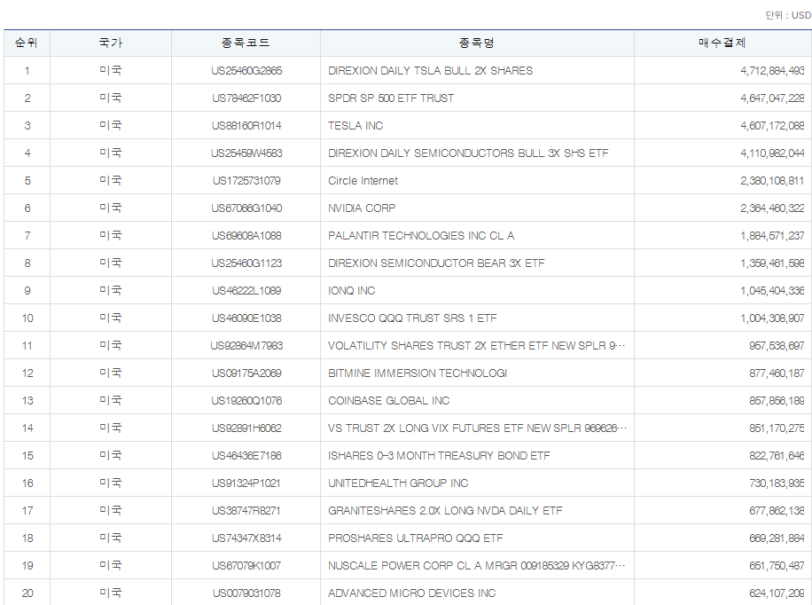Click the 종목코드 column header

pyautogui.click(x=246, y=43)
